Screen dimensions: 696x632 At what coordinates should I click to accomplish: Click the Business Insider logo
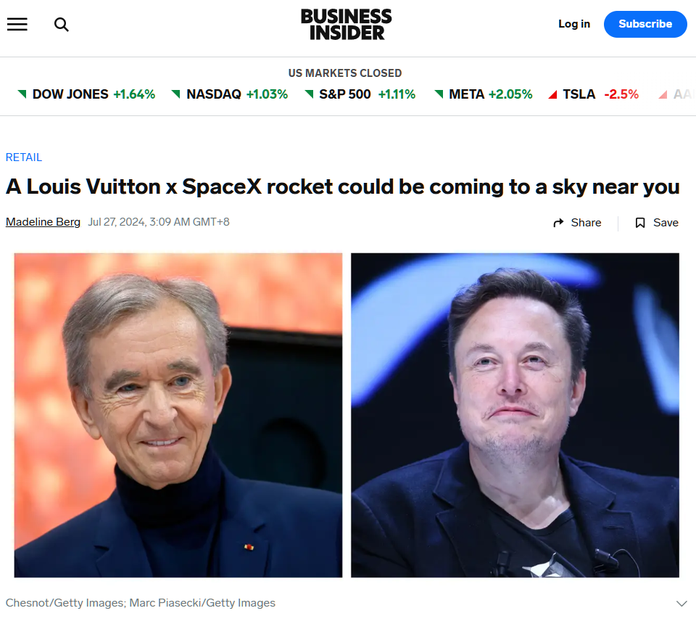tap(347, 24)
